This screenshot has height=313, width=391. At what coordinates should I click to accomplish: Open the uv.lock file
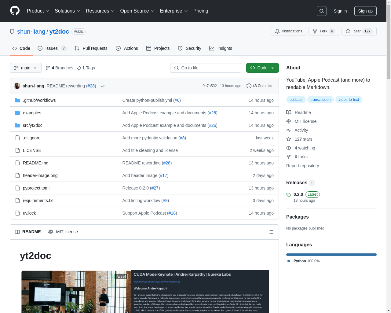(29, 213)
